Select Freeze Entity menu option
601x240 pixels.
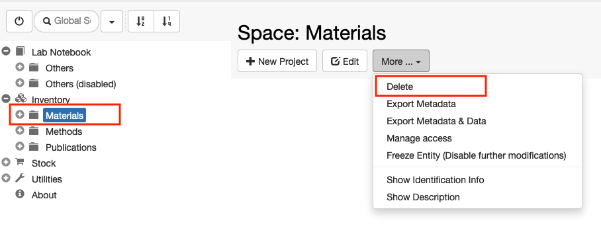pos(476,156)
